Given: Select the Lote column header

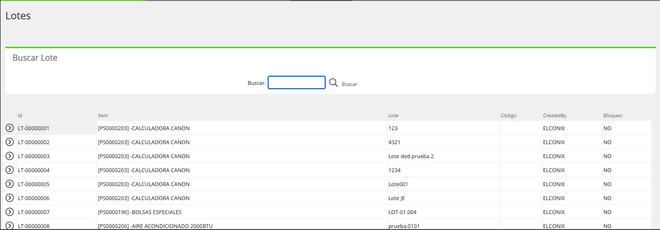Looking at the screenshot, I should coord(393,116).
